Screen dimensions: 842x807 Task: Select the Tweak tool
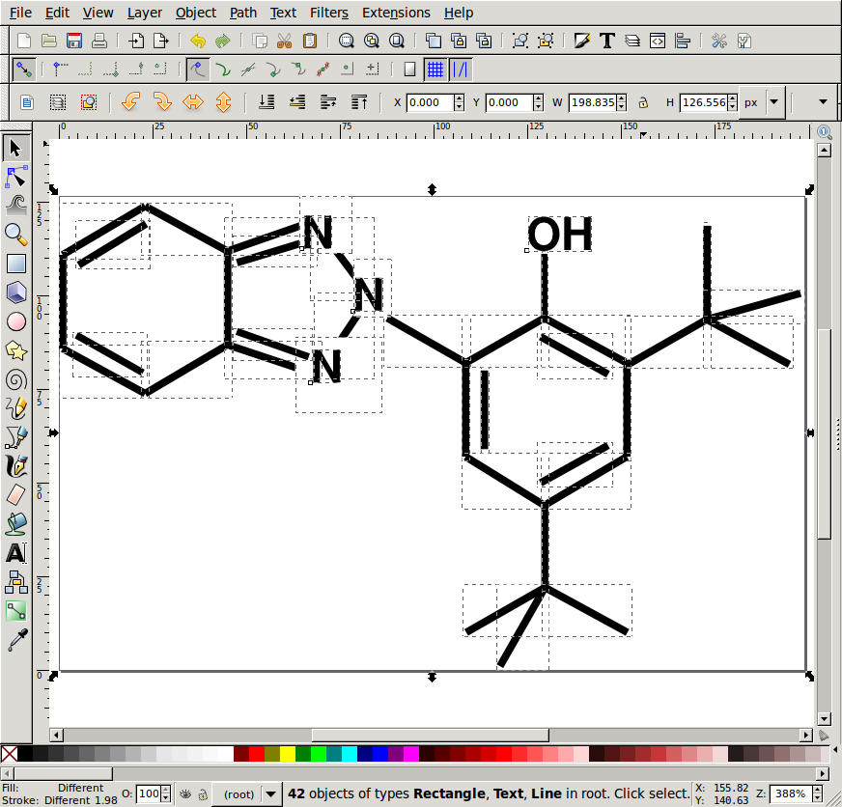(15, 206)
